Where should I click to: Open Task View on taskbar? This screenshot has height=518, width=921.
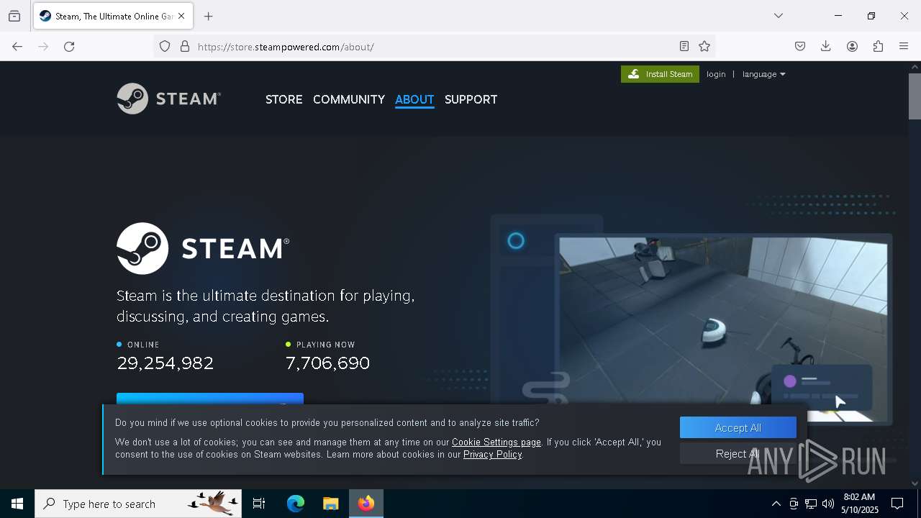259,504
